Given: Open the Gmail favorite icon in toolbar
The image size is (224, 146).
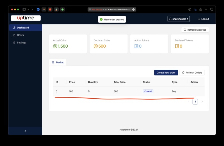Looking at the screenshot, I should tap(44, 9).
